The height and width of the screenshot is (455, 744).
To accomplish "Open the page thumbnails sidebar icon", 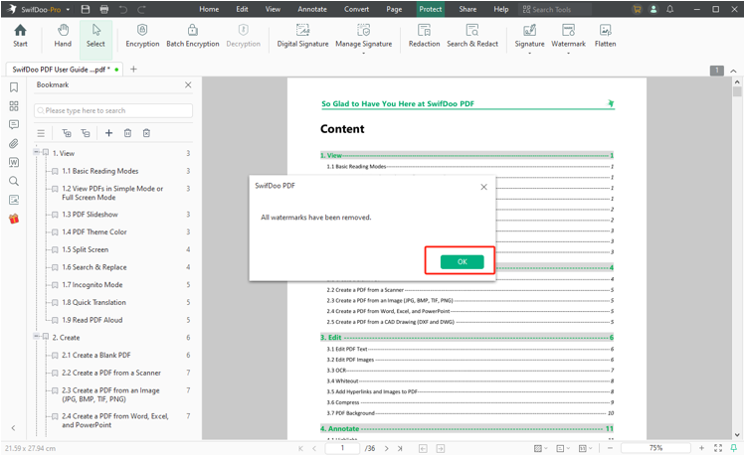I will (14, 105).
